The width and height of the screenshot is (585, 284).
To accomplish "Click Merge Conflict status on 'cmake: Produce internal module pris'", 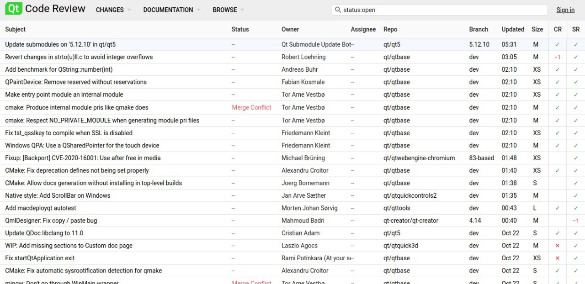I will point(251,107).
